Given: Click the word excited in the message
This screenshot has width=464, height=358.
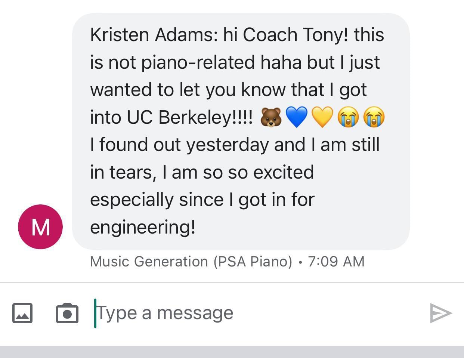Looking at the screenshot, I should (283, 172).
